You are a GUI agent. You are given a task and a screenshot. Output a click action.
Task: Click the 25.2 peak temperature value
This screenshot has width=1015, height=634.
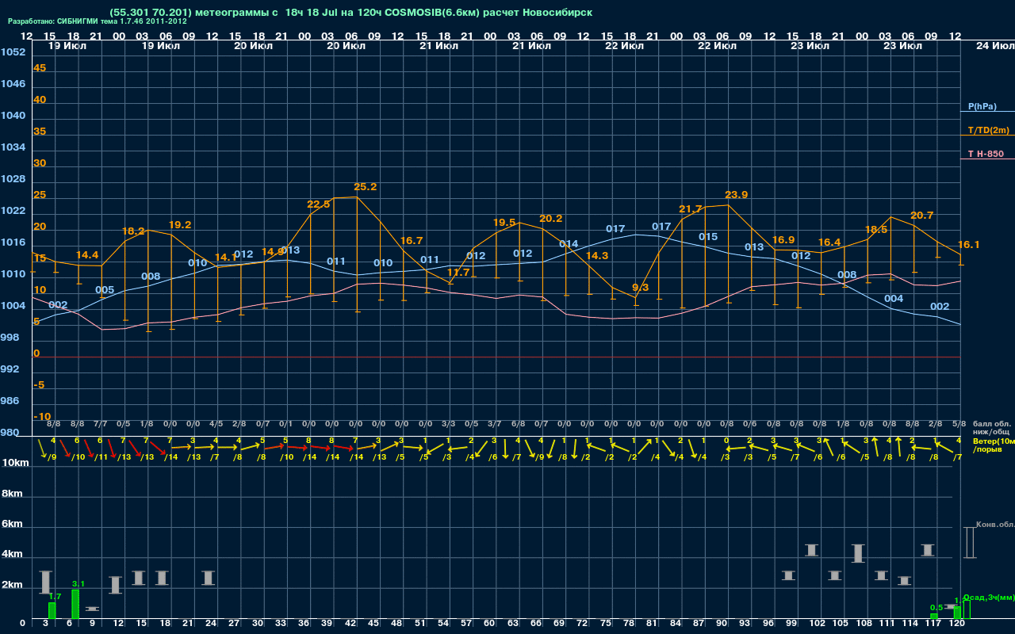coord(365,187)
